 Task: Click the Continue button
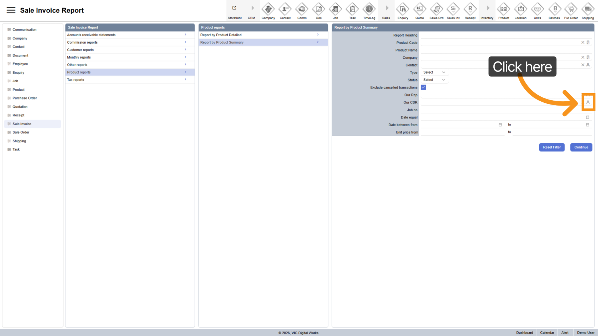coord(581,147)
